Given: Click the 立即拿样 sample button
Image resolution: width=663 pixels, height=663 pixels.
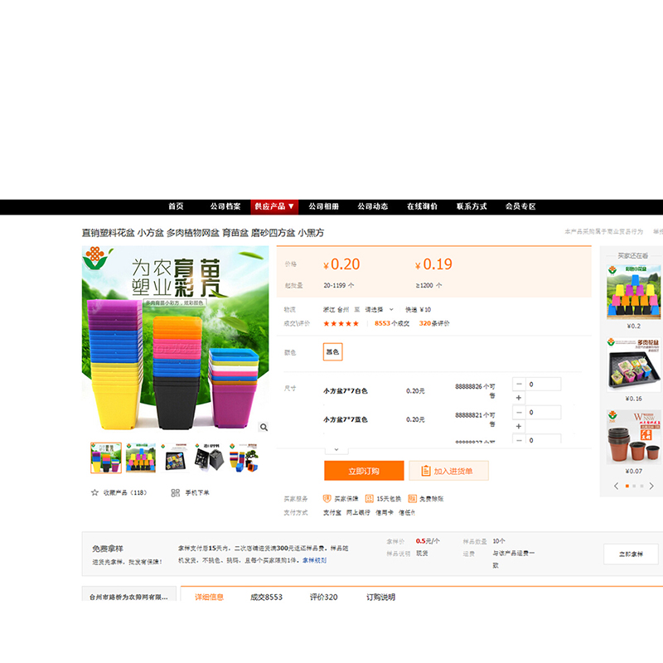Looking at the screenshot, I should click(630, 554).
